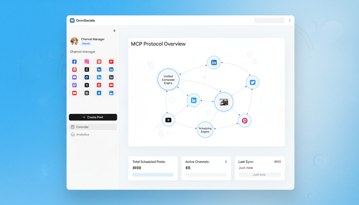Expand the sort chevron above Channel Manager
The height and width of the screenshot is (205, 359).
[x=114, y=30]
